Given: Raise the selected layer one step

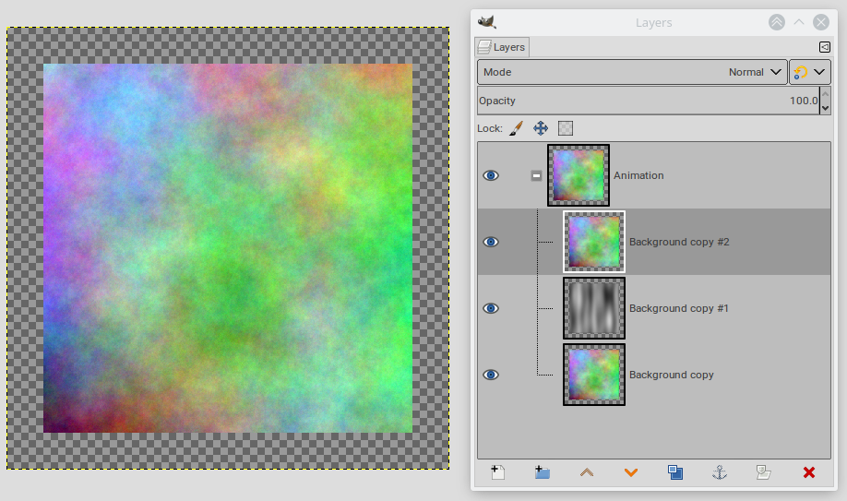Looking at the screenshot, I should [587, 472].
